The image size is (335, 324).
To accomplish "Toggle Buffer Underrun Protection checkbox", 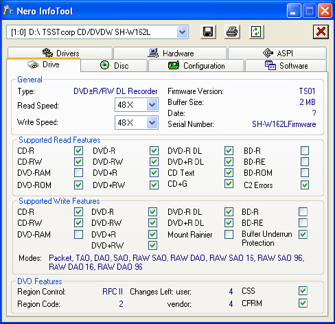I will pyautogui.click(x=303, y=234).
